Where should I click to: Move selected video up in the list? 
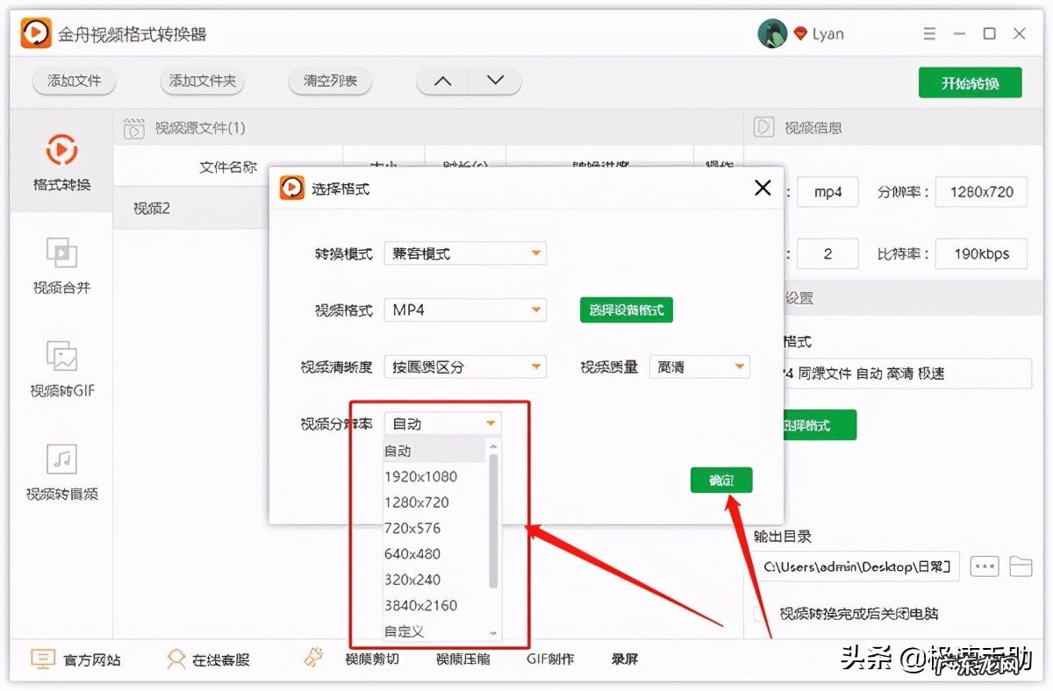tap(442, 80)
